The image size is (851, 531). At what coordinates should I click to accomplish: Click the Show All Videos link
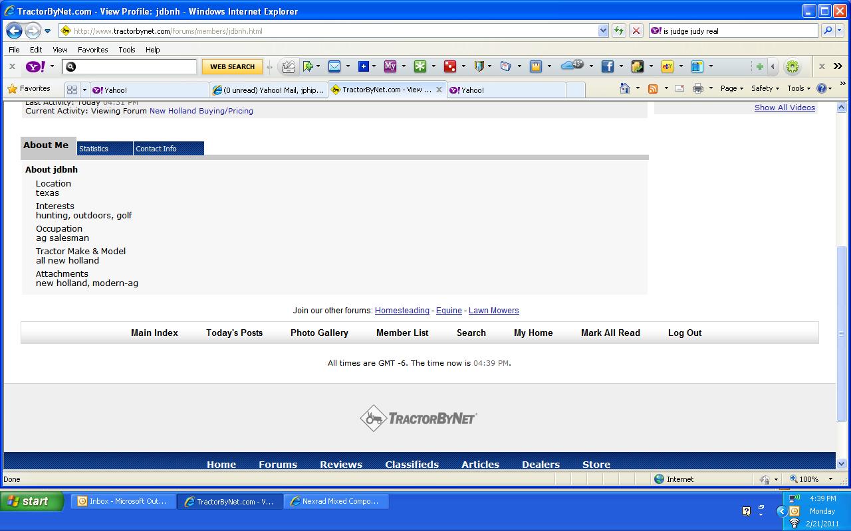785,108
